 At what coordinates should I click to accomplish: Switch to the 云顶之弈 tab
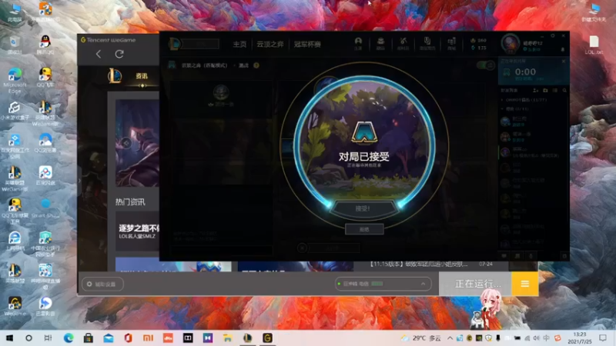pos(270,45)
